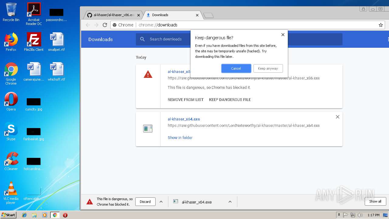Viewport: 389px width, 219px height.
Task: Open Internet Explorer from taskbar
Action: (x=24, y=215)
